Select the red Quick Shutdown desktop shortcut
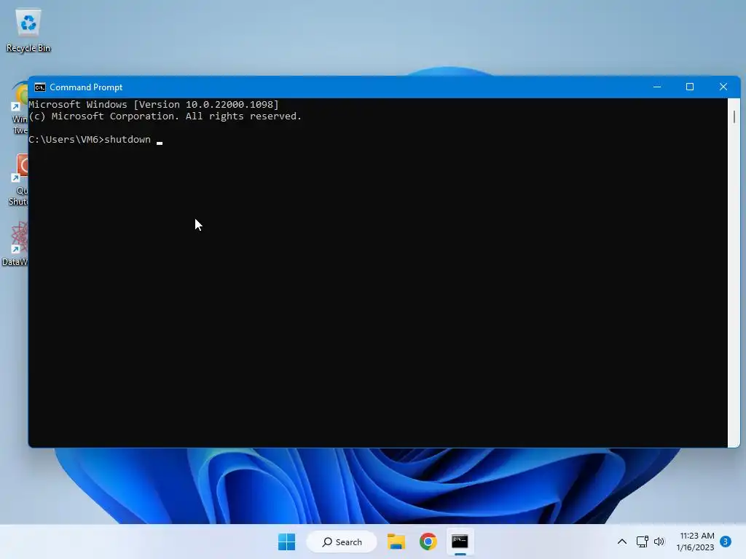746x559 pixels. (x=19, y=180)
